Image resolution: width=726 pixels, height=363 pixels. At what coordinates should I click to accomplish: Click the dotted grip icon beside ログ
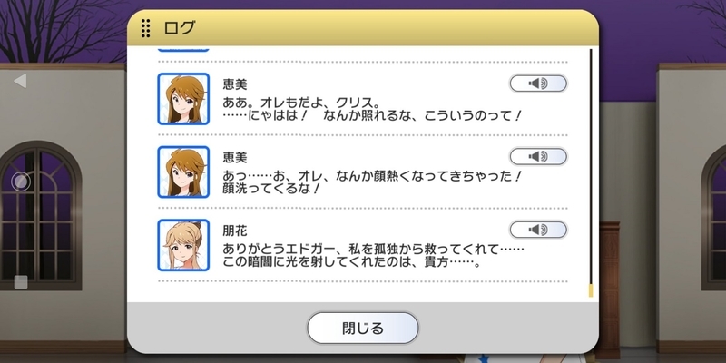tap(145, 28)
